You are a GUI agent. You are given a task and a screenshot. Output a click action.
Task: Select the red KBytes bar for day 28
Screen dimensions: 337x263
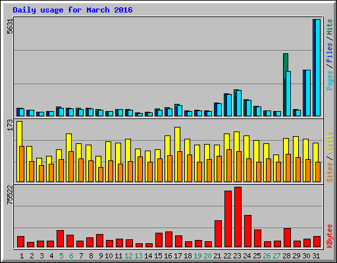pyautogui.click(x=287, y=238)
